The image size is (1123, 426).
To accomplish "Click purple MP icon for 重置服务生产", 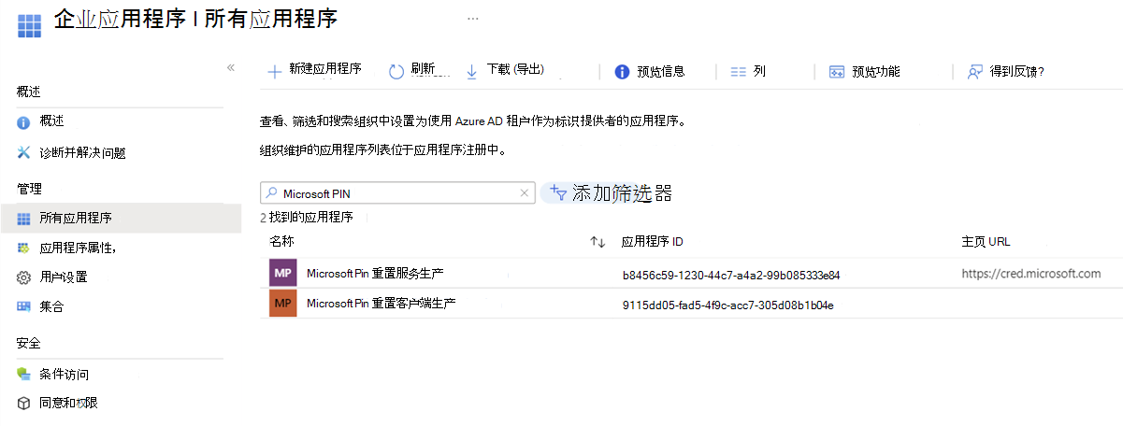I will 282,274.
